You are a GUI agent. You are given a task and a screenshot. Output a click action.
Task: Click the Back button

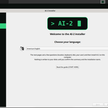[x=98, y=105]
